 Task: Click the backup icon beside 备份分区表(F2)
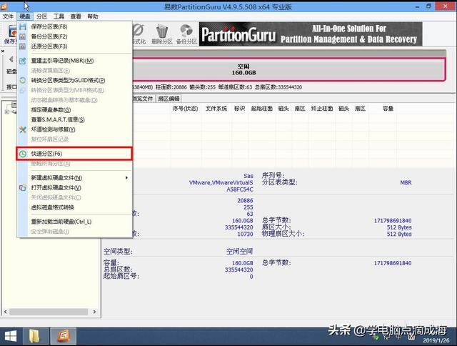click(23, 36)
